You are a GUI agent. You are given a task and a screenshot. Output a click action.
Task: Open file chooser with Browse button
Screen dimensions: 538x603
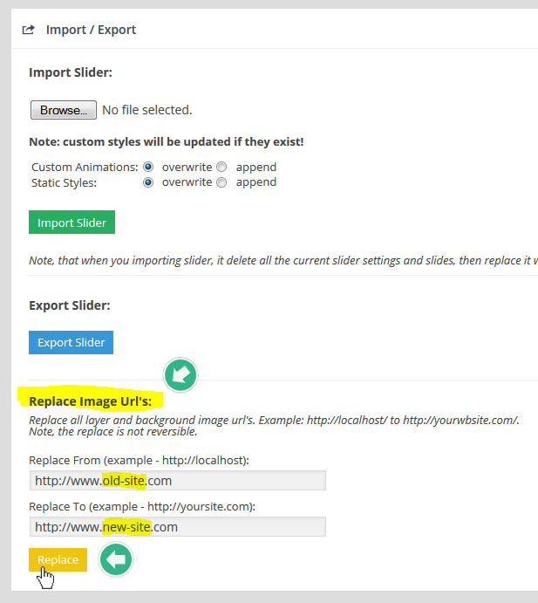[x=63, y=110]
